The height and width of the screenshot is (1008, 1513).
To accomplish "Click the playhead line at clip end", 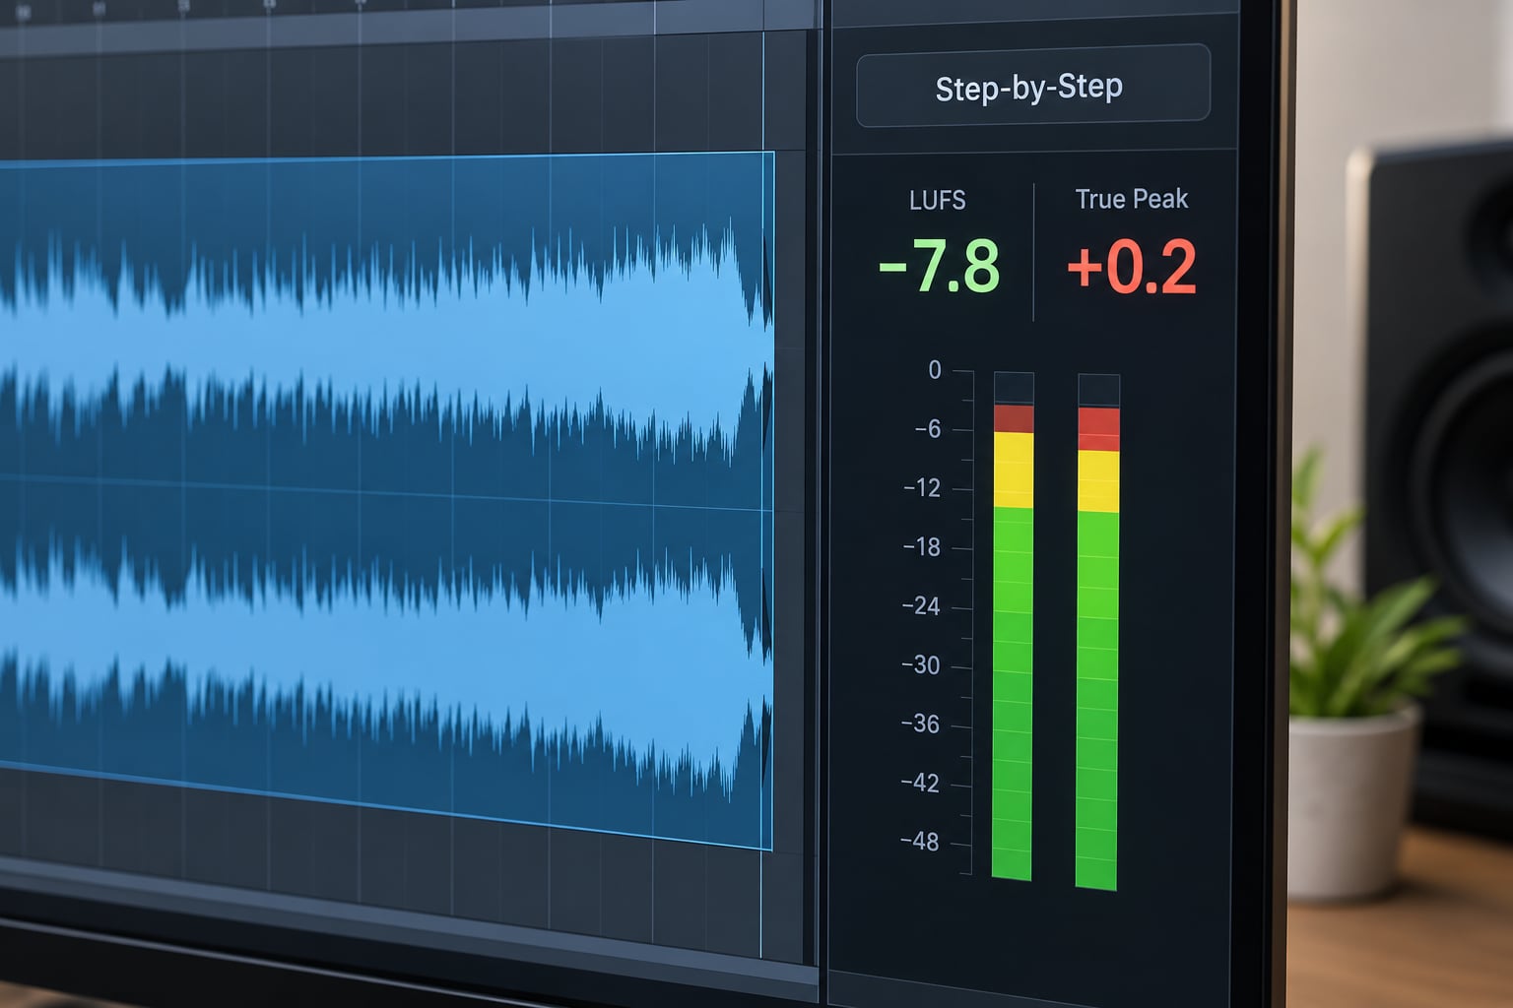I will click(762, 492).
